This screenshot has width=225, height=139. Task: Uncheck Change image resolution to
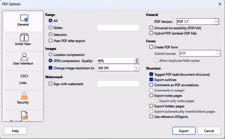tap(50, 68)
